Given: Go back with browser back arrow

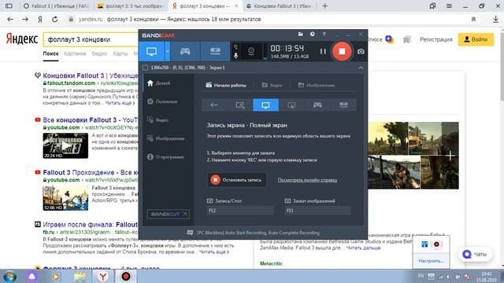Looking at the screenshot, I should tap(10, 19).
